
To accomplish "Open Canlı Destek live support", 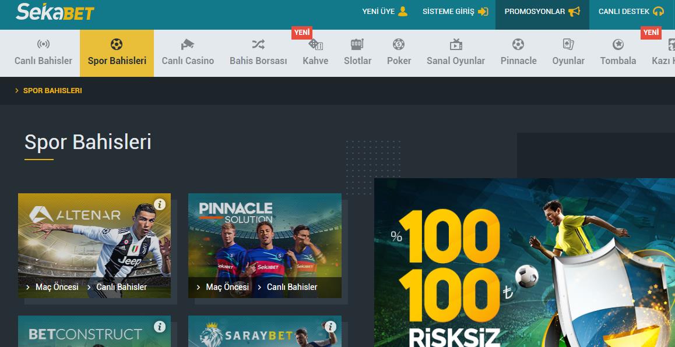I will click(x=631, y=12).
